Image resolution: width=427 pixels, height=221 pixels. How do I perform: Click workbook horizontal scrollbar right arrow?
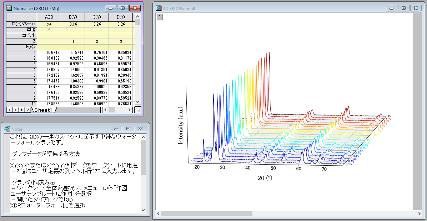click(130, 110)
